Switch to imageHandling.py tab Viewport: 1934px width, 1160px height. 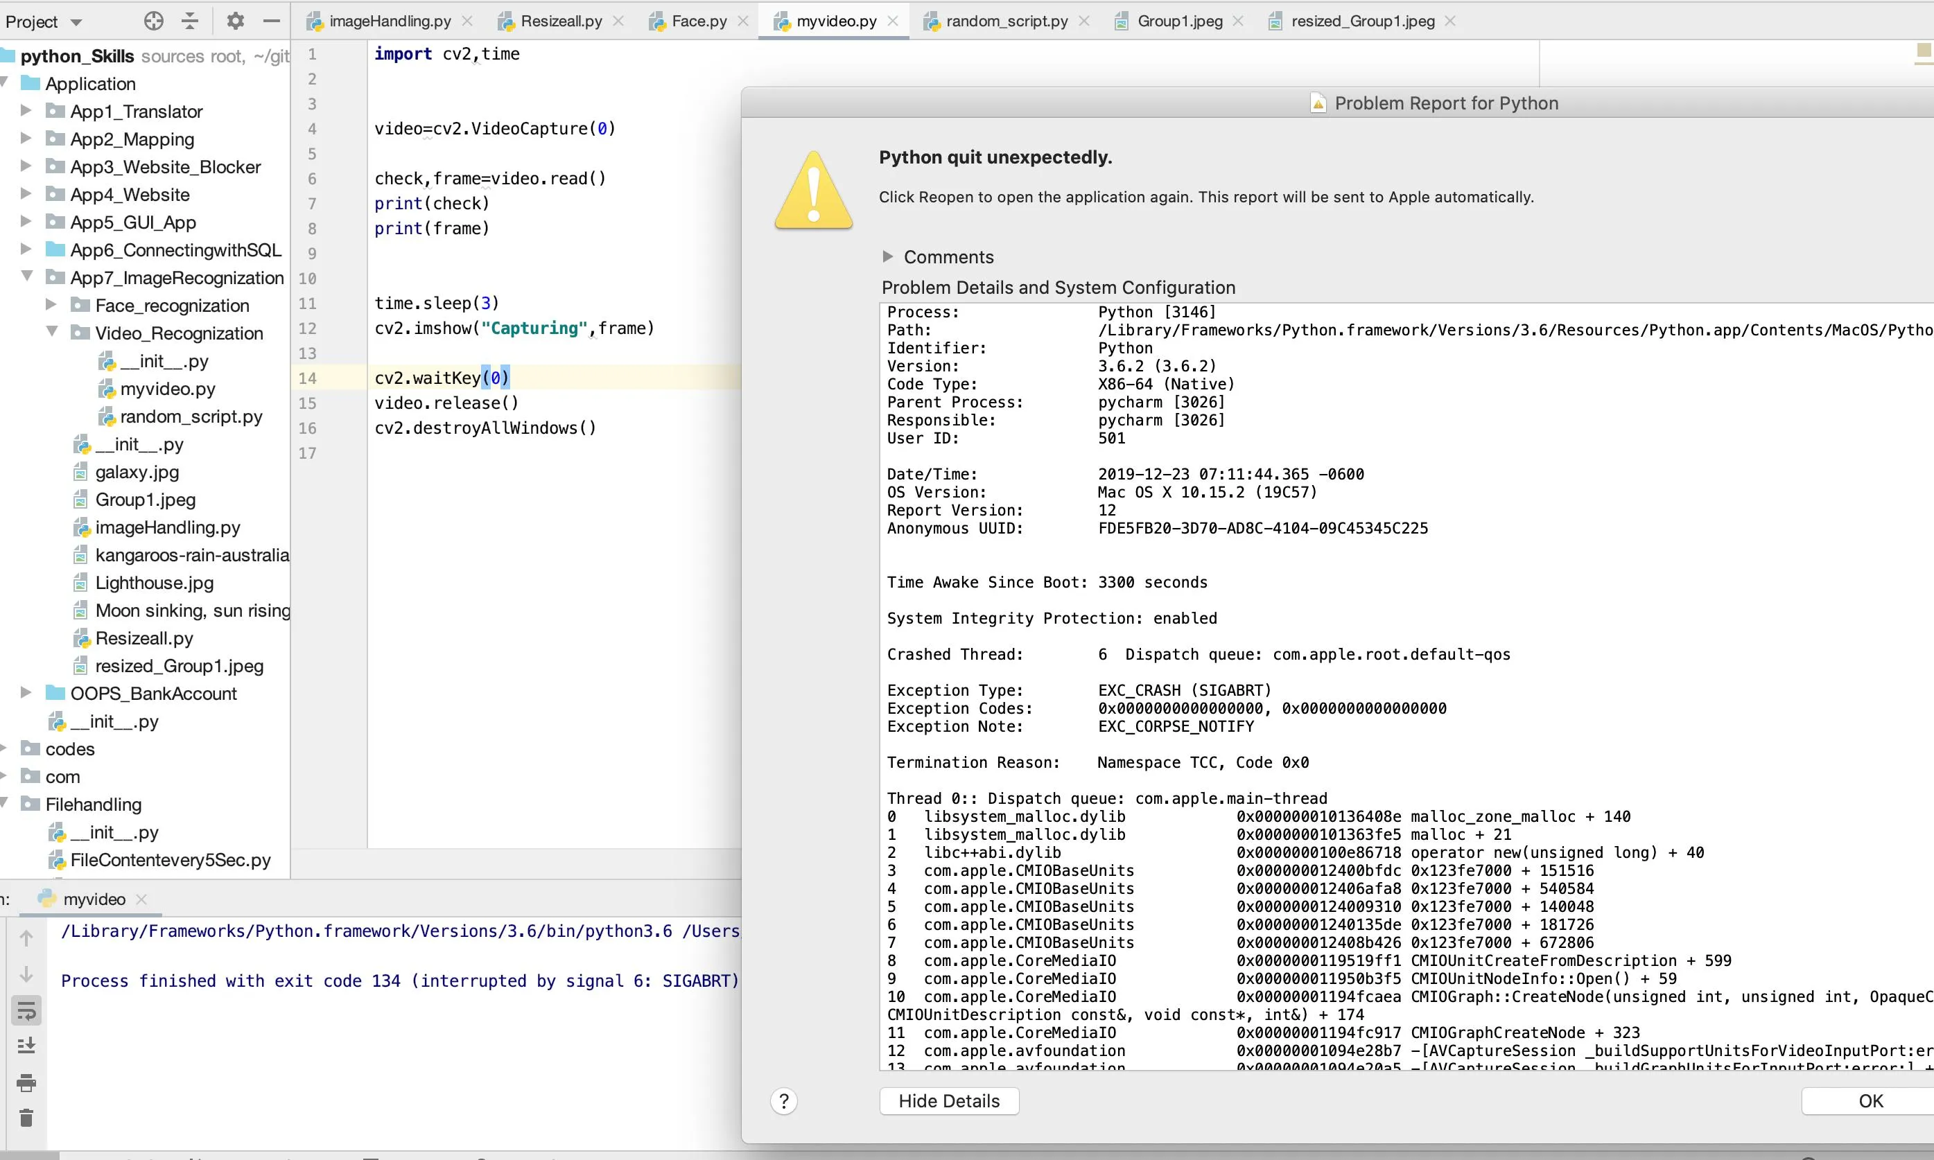click(390, 21)
